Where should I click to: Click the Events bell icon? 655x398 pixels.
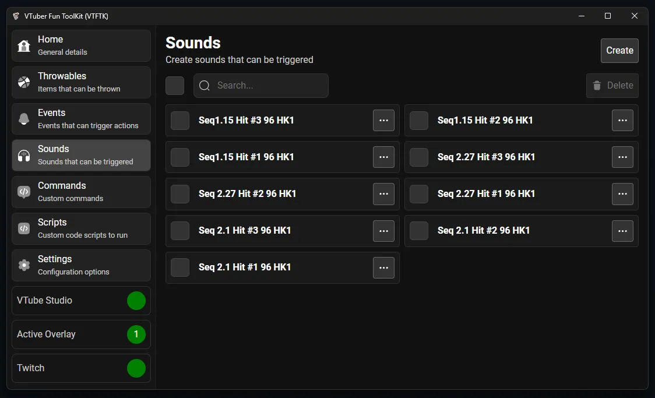pos(24,119)
